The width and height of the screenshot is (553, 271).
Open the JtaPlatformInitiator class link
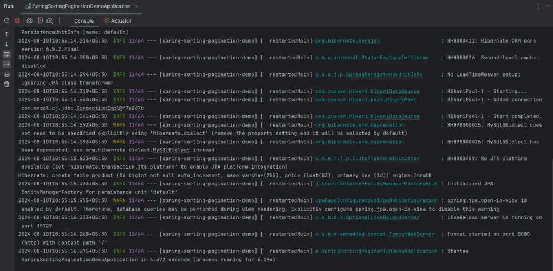click(x=389, y=159)
